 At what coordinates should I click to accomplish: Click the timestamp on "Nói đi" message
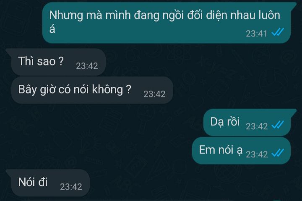point(71,187)
